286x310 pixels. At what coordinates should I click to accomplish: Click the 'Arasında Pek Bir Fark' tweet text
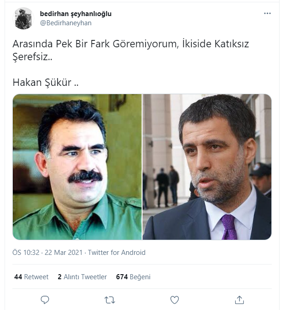point(131,44)
